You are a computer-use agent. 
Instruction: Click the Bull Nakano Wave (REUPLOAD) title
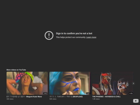(66, 97)
